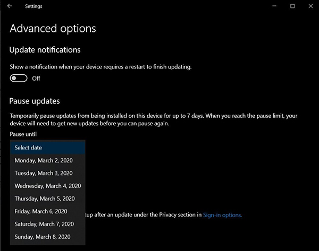Click the 'Off' label beside the toggle
The image size is (319, 251).
36,79
